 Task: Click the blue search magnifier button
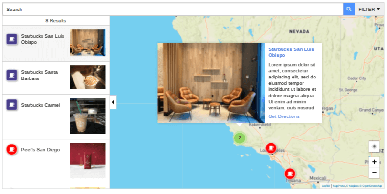tap(349, 10)
